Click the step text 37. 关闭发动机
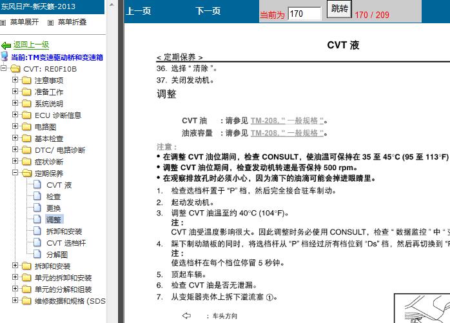This screenshot has width=450, height=323. pyautogui.click(x=186, y=80)
